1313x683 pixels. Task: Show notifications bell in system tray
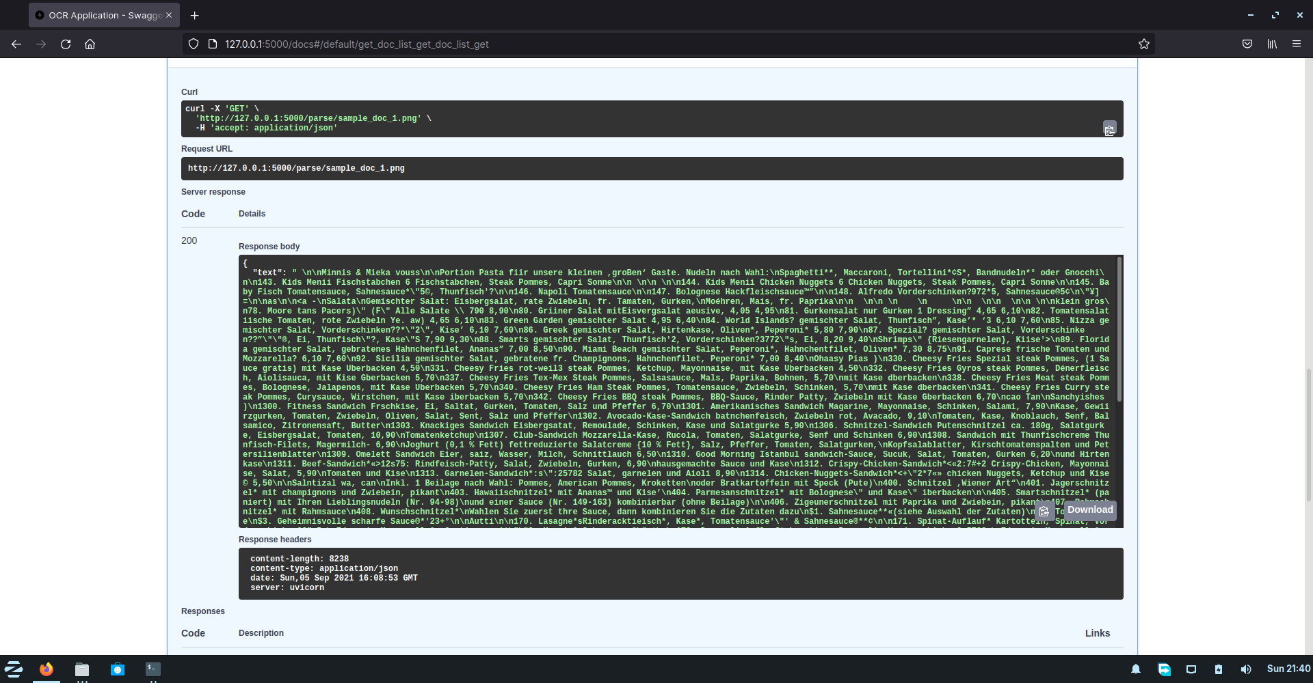pos(1136,669)
